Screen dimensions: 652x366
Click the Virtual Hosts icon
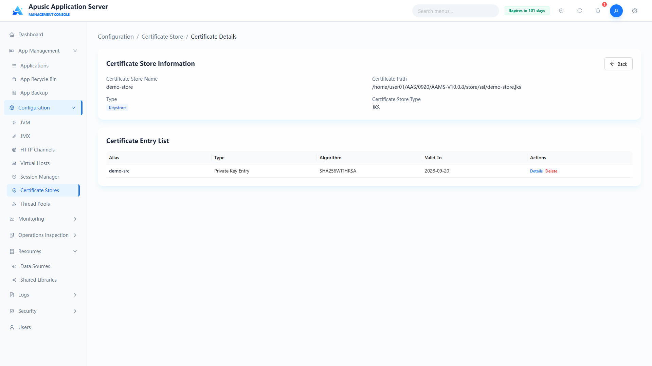pos(14,163)
